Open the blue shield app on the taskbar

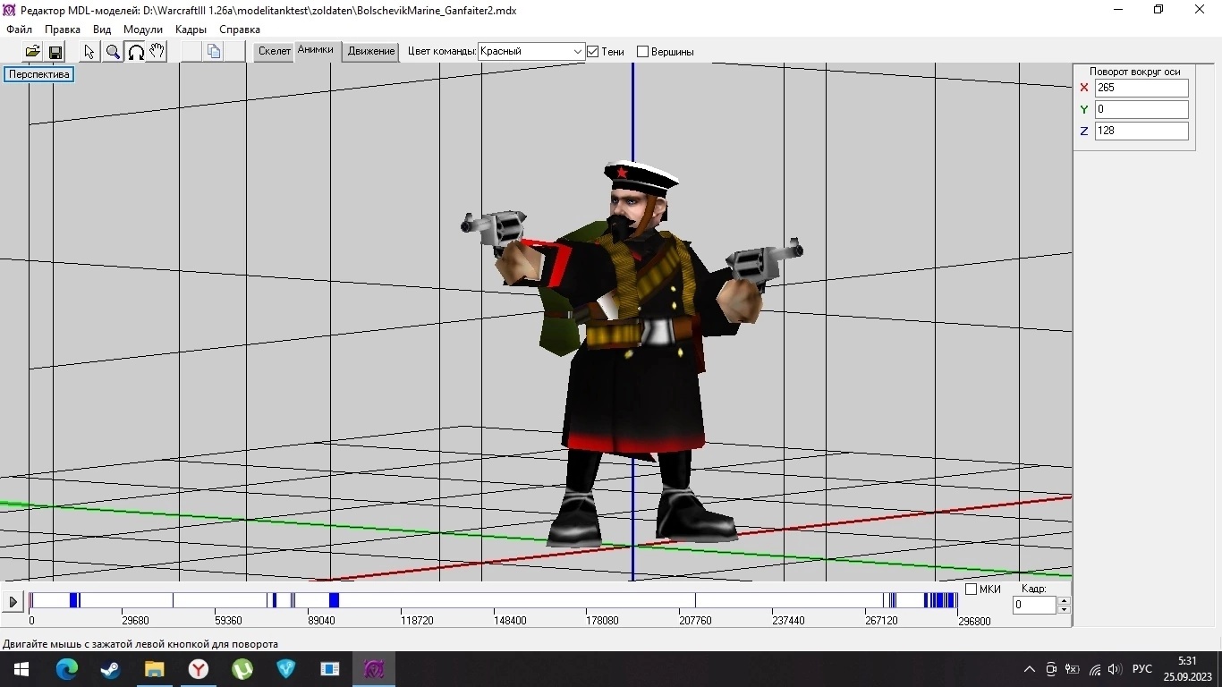tap(285, 669)
